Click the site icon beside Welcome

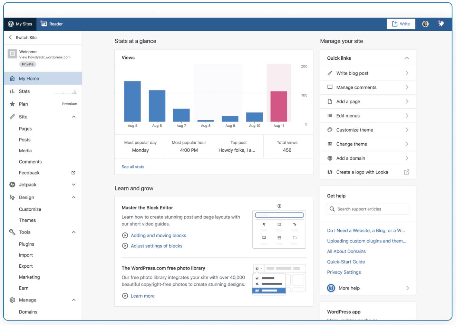click(12, 54)
